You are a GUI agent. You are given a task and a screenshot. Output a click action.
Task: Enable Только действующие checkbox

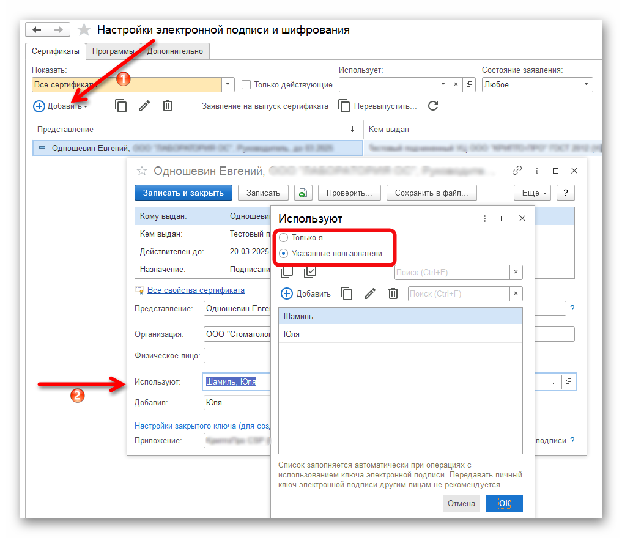click(246, 85)
